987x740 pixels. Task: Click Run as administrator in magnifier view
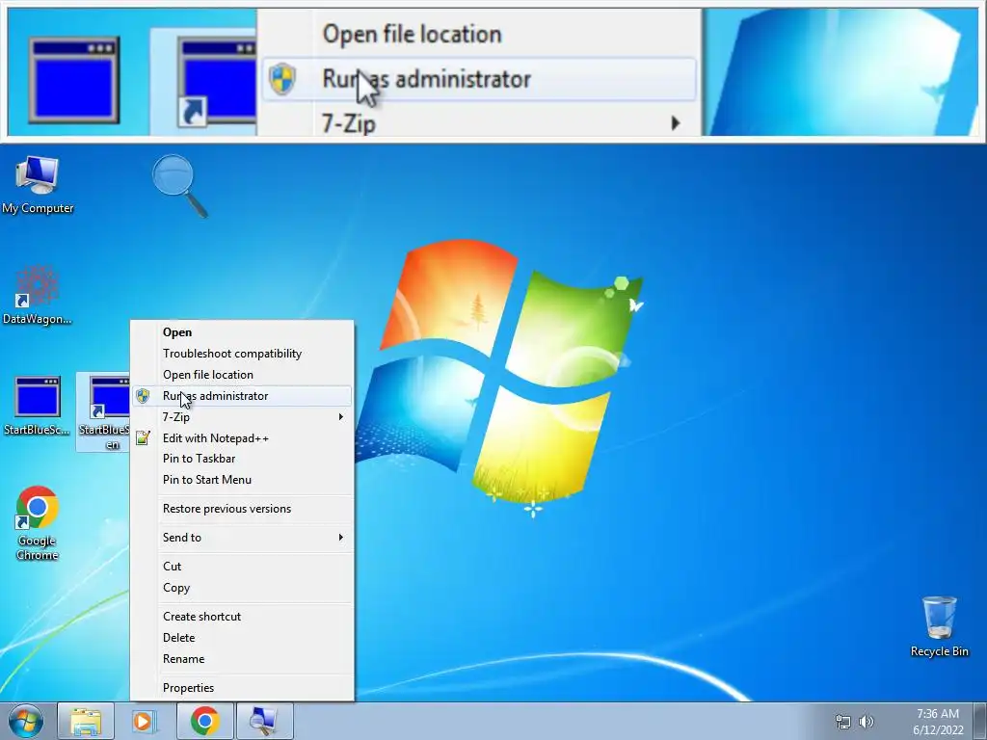(x=426, y=79)
